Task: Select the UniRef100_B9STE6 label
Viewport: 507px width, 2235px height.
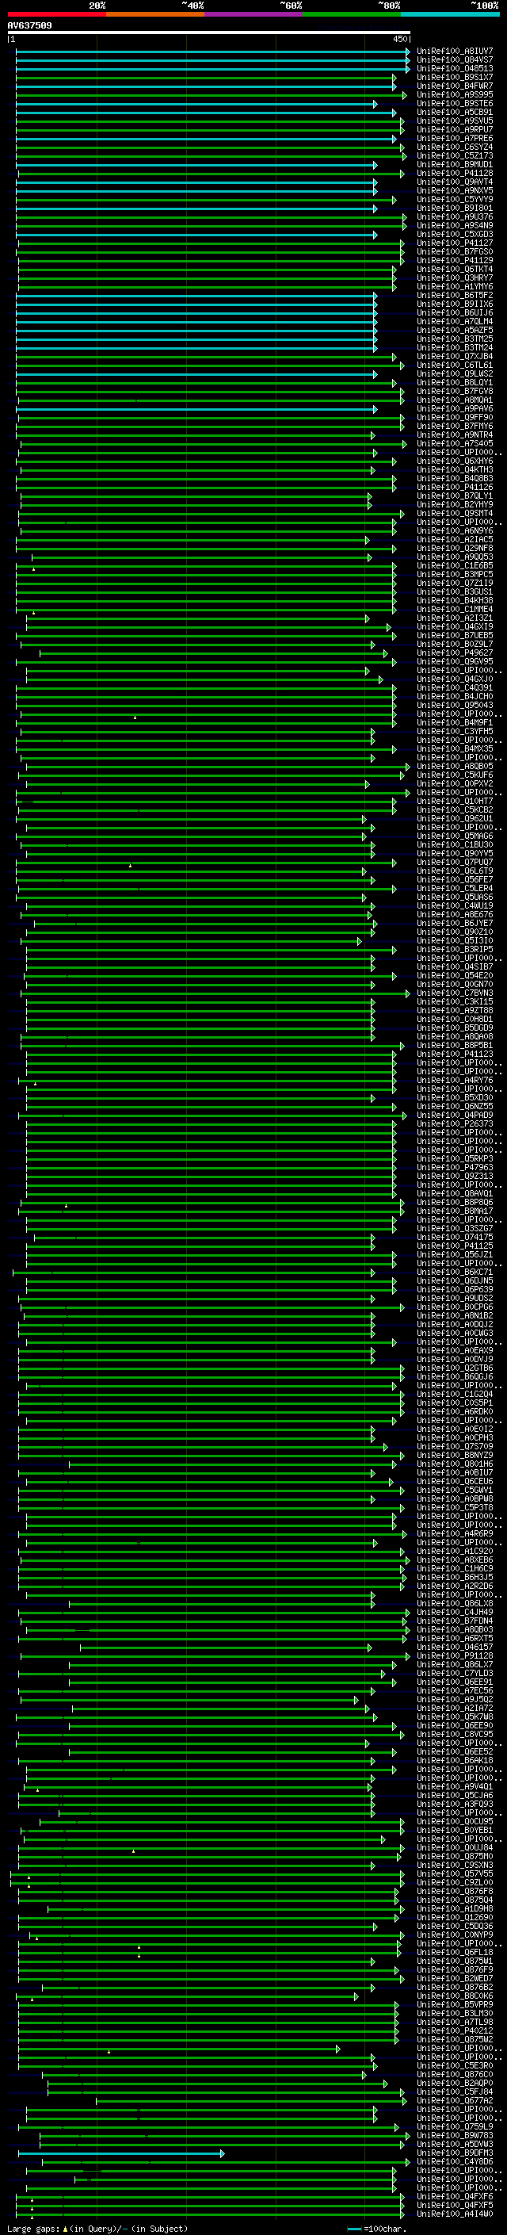Action: coord(454,103)
